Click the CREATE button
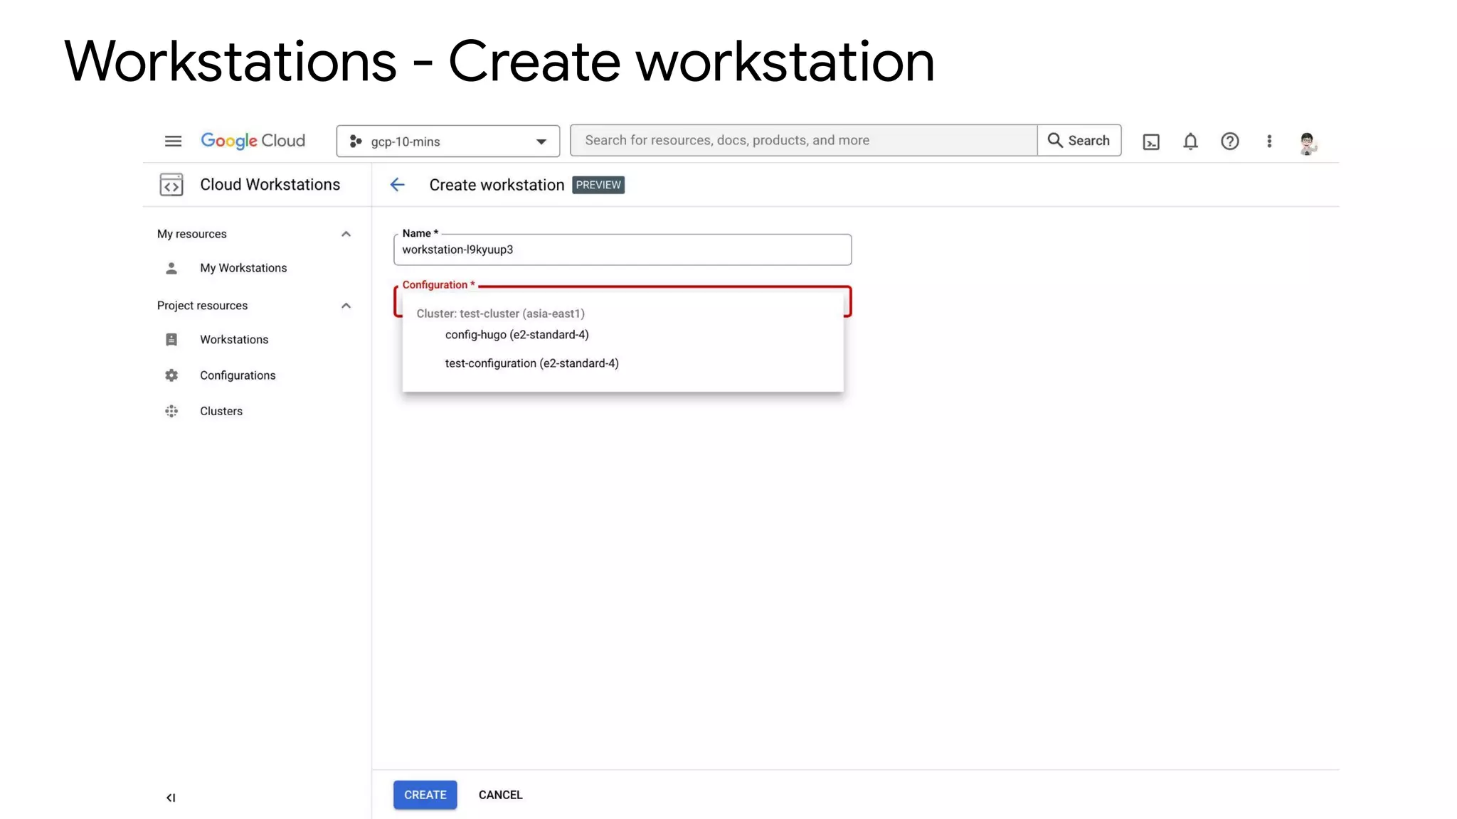Image resolution: width=1457 pixels, height=819 pixels. [425, 795]
